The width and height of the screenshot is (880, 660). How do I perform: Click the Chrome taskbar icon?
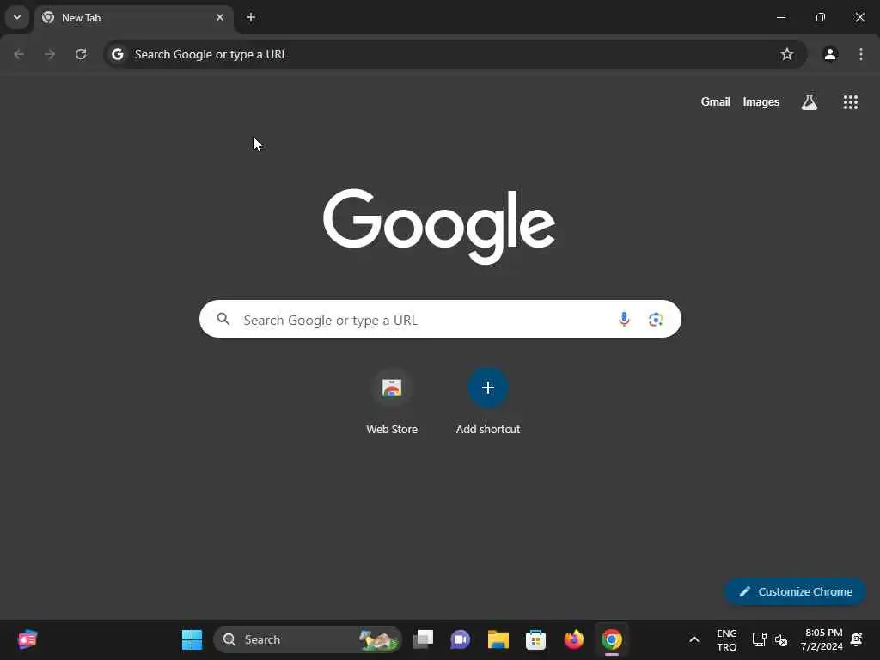(x=612, y=639)
